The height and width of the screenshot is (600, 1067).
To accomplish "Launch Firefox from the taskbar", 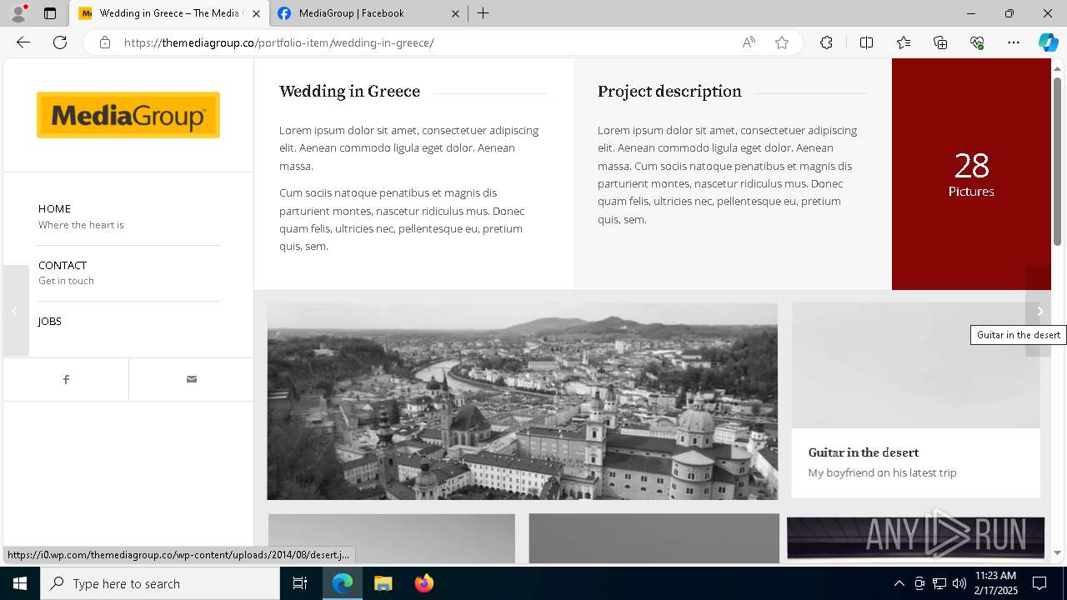I will (423, 583).
